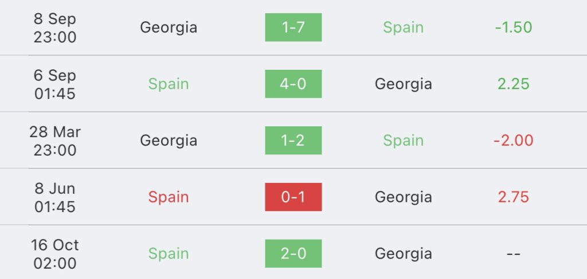Select Georgia in the 28 Mar match

tap(169, 141)
